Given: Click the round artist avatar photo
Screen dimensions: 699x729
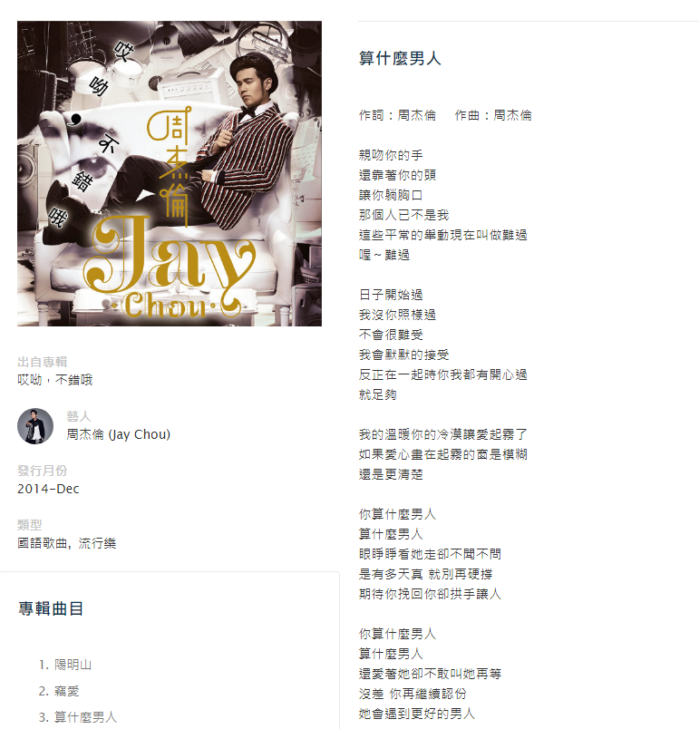Looking at the screenshot, I should [x=35, y=426].
